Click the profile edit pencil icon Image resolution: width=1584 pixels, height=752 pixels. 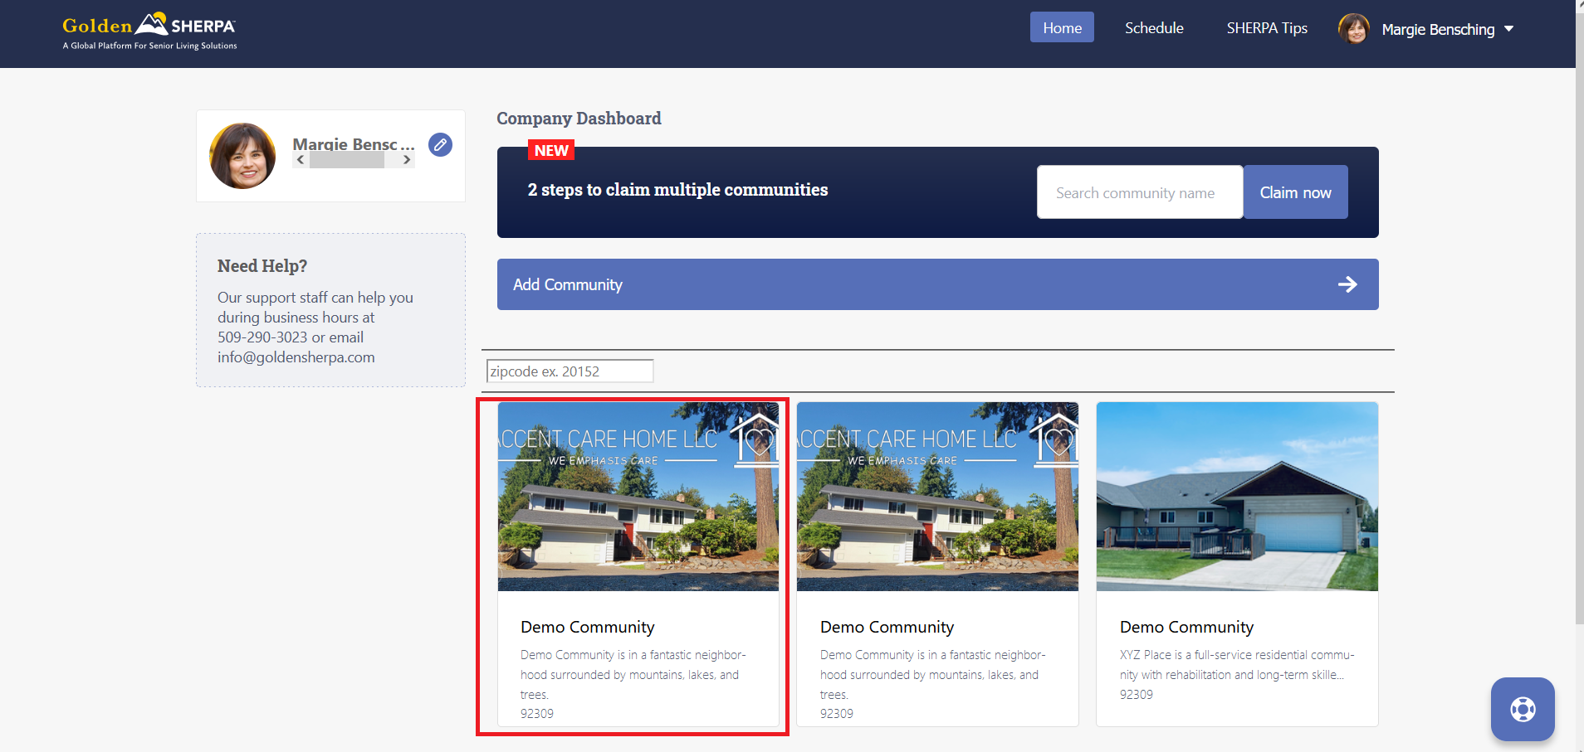441,144
